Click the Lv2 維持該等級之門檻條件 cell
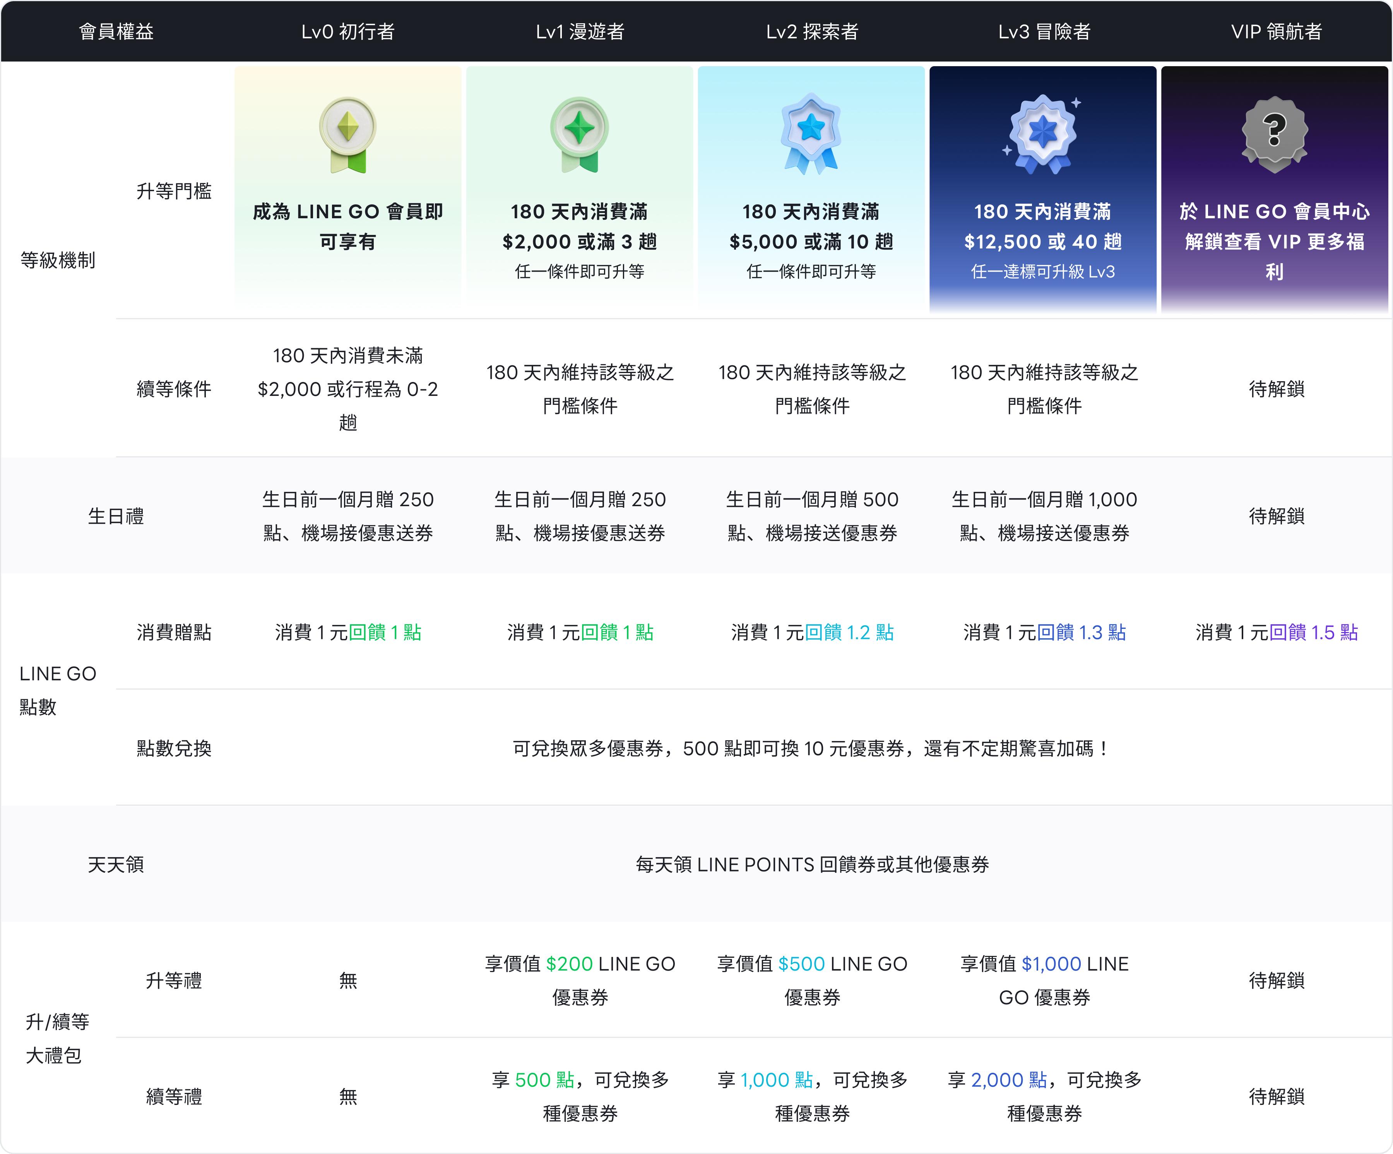 812,389
